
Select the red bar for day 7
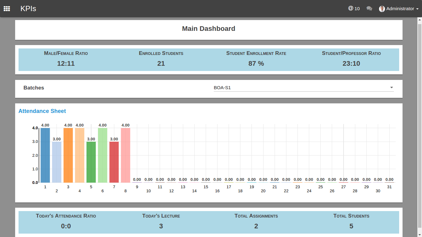pyautogui.click(x=114, y=162)
